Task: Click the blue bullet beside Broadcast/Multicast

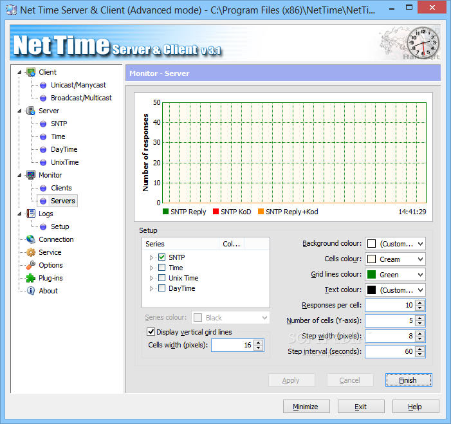Action: coord(43,98)
